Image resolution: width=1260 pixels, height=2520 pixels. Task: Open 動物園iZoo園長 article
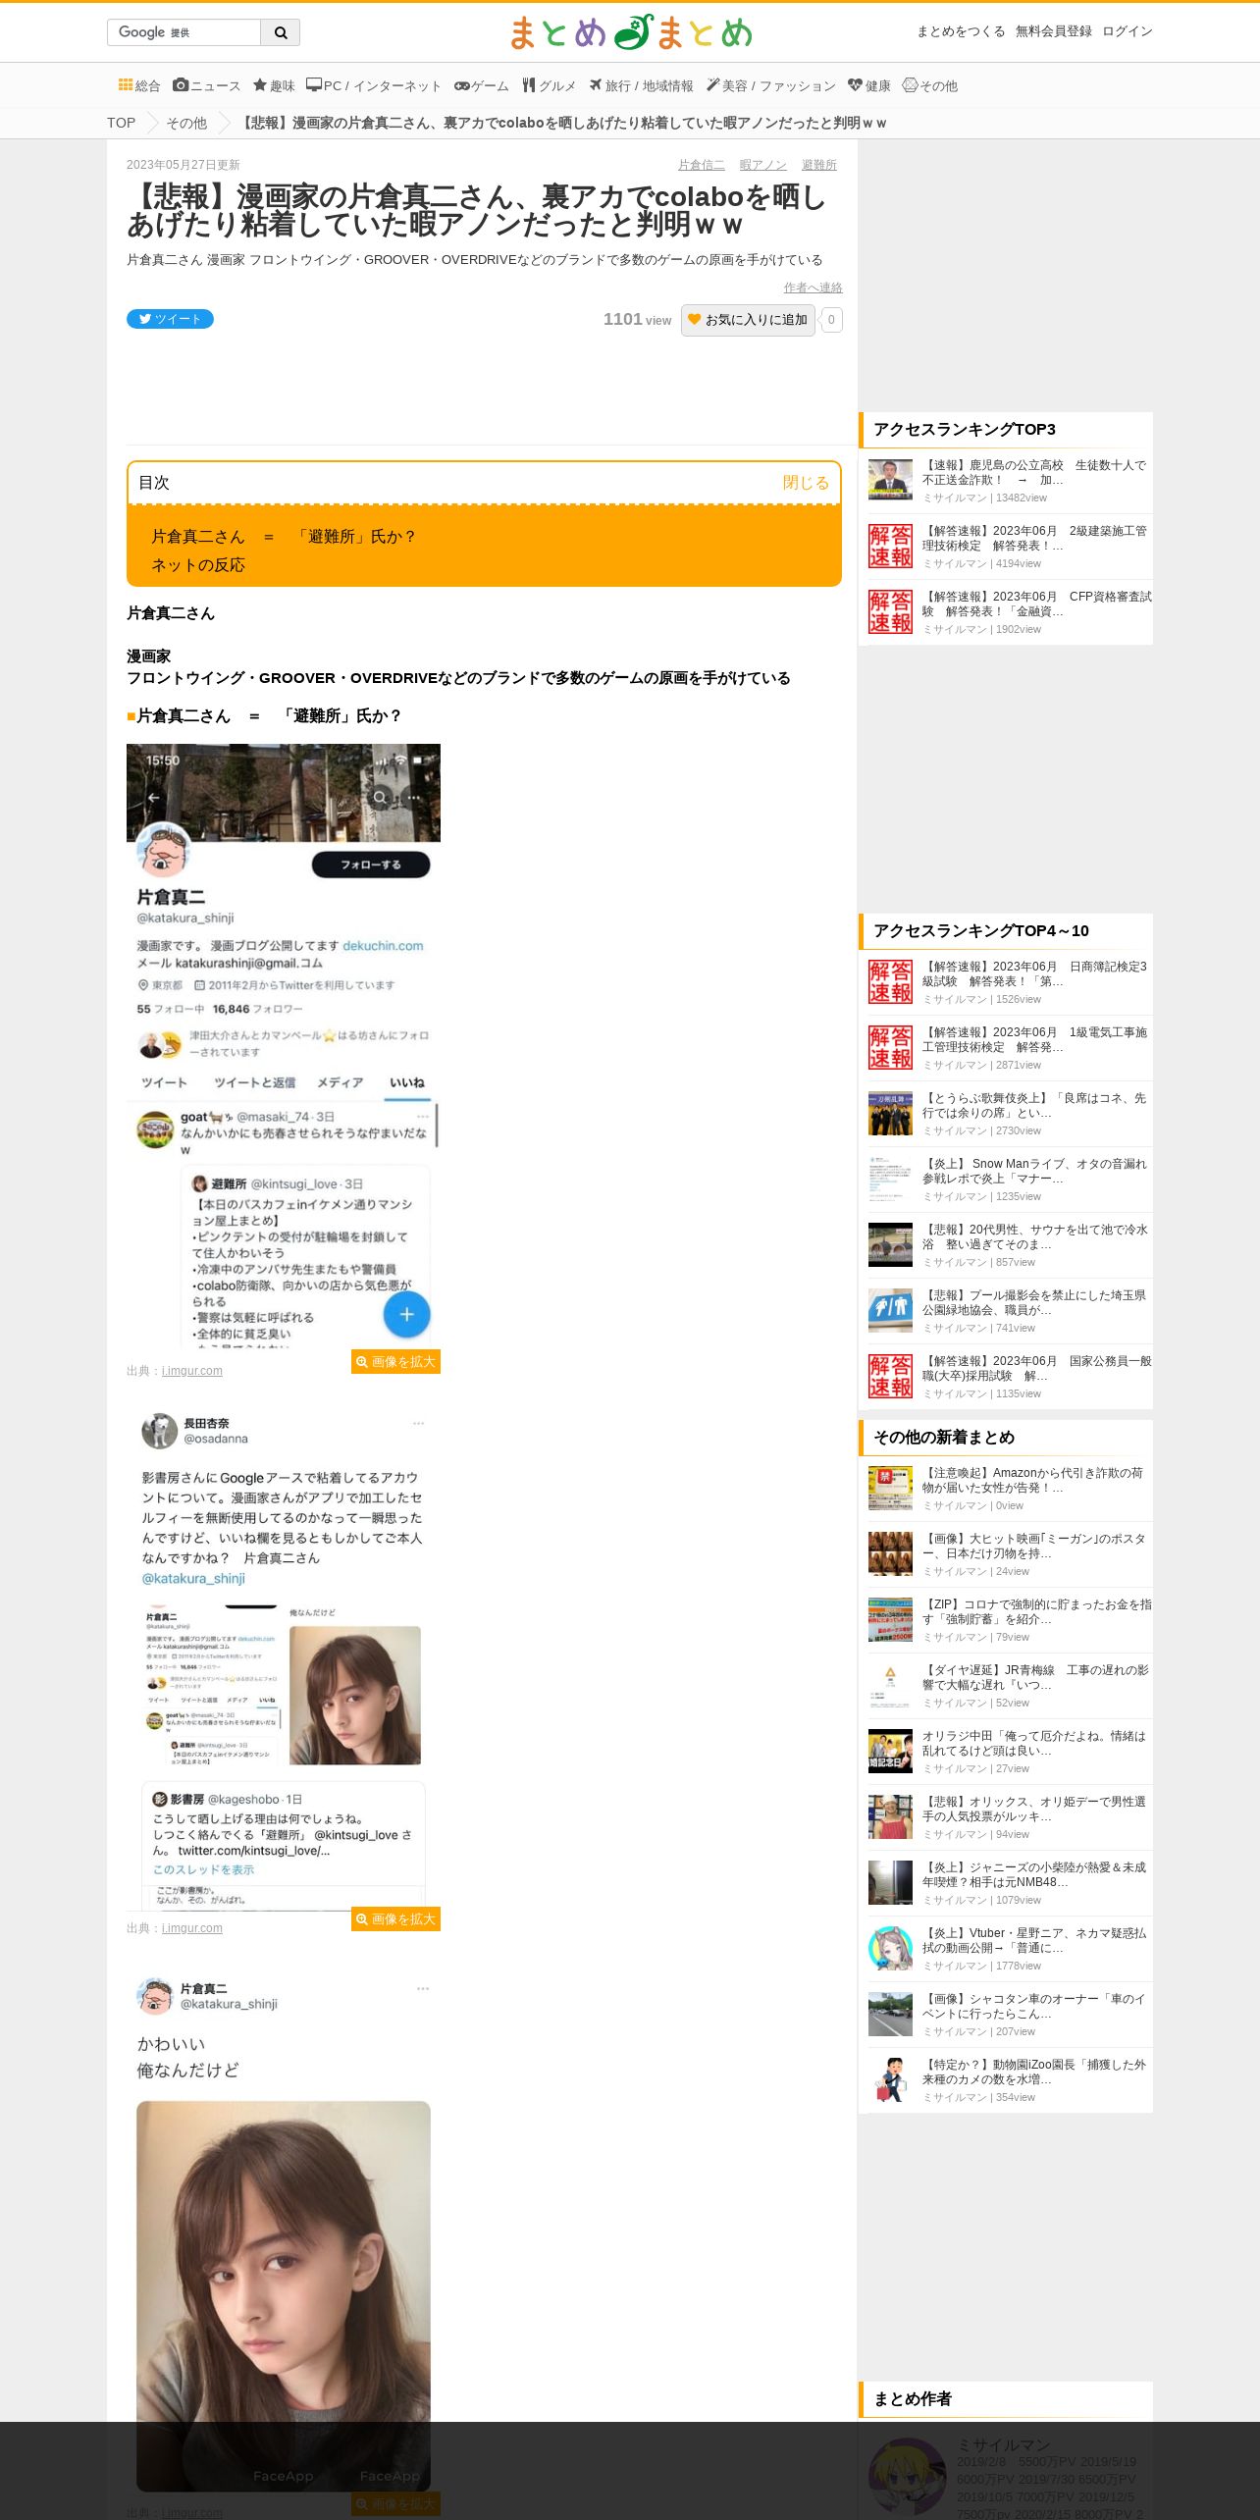tap(1033, 2072)
